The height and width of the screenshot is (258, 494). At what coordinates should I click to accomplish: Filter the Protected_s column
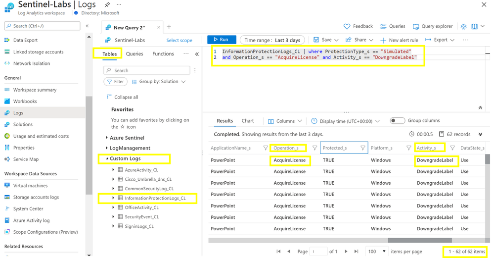[362, 148]
